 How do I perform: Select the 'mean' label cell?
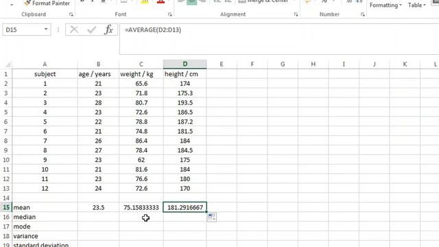coord(45,207)
